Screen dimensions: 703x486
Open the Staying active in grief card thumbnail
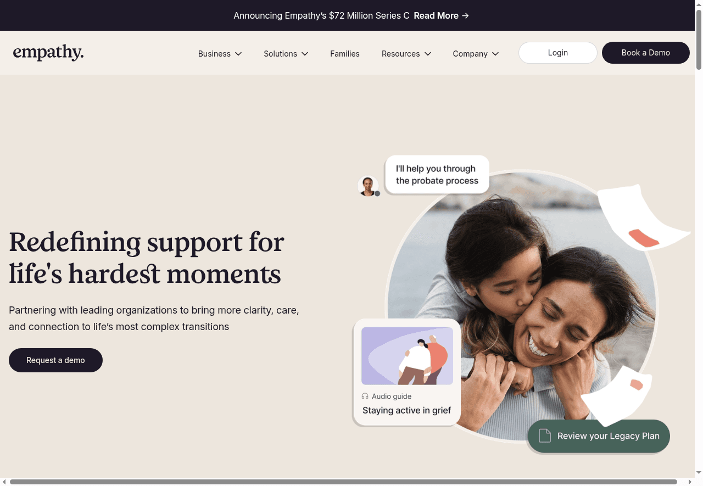[407, 356]
